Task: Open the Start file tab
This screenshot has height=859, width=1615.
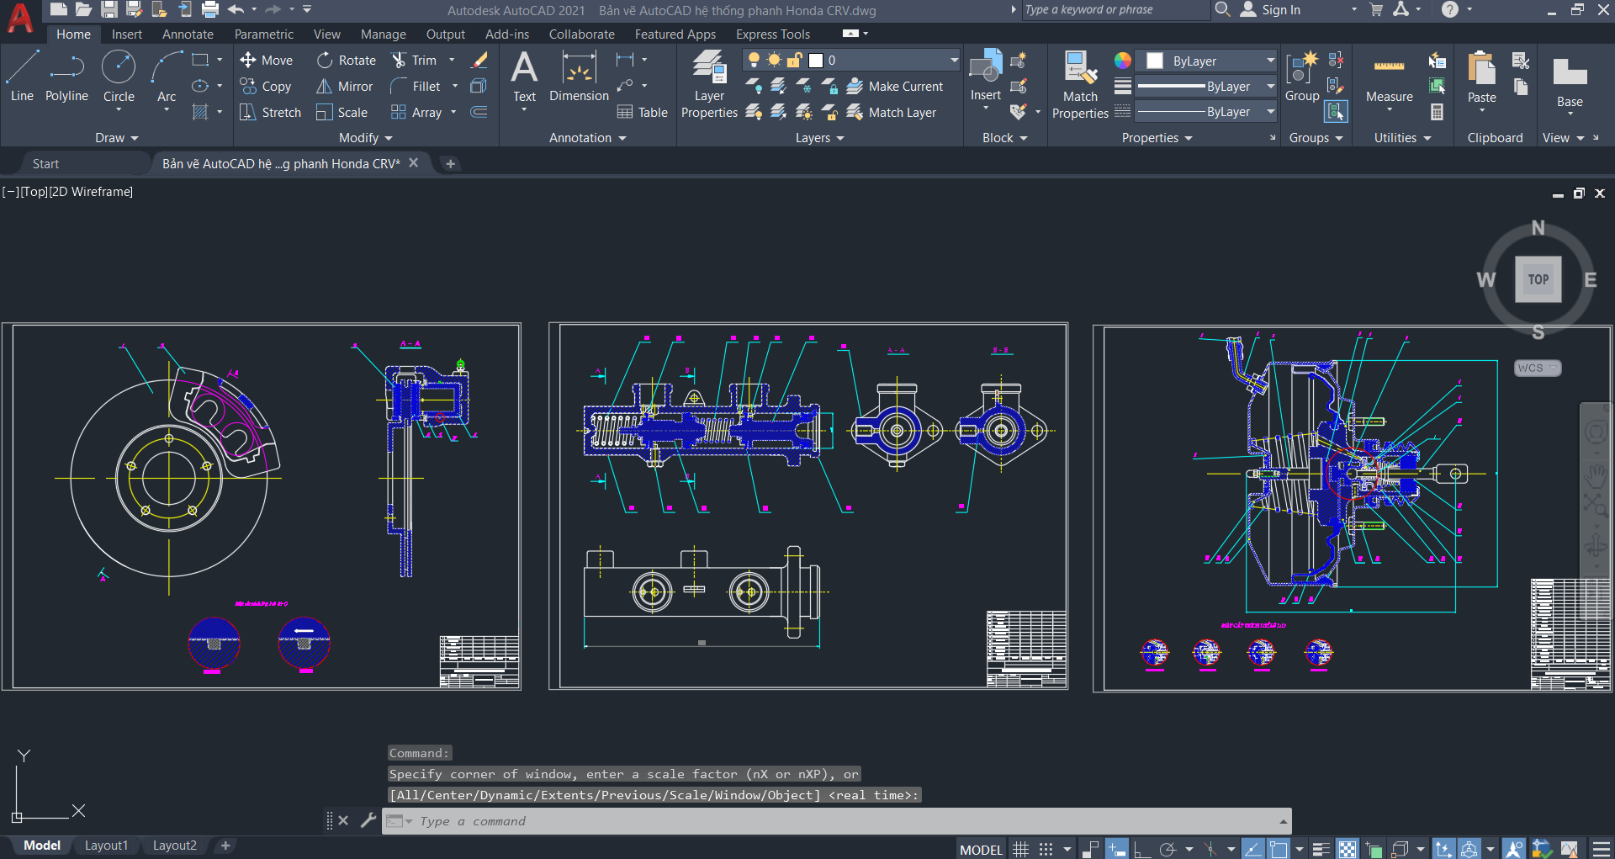Action: pyautogui.click(x=45, y=164)
